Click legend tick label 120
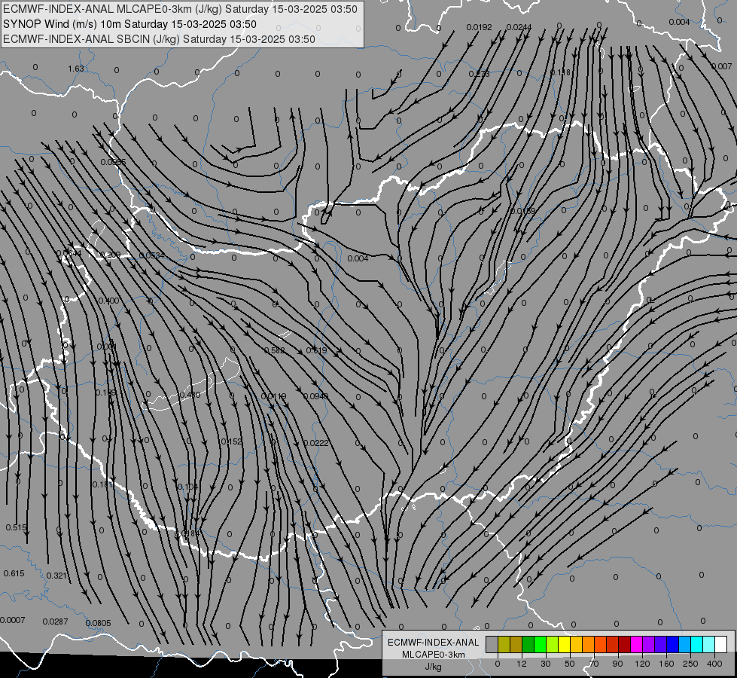 642,664
